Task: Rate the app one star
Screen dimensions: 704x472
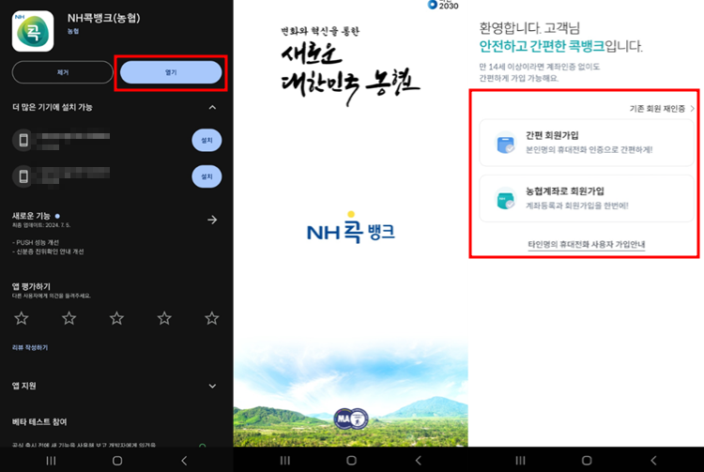Action: (21, 318)
